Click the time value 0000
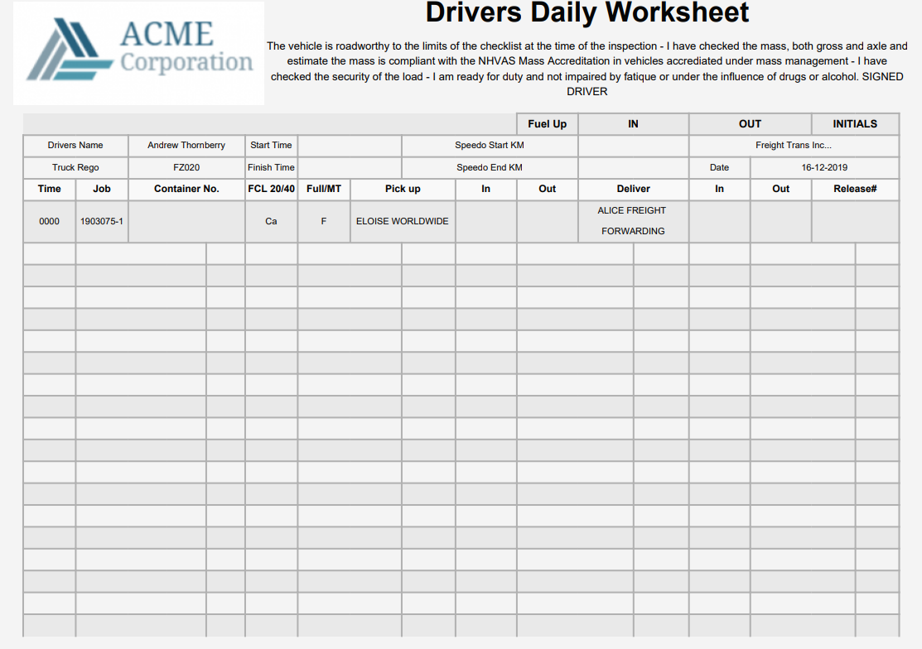Image resolution: width=922 pixels, height=649 pixels. click(50, 221)
